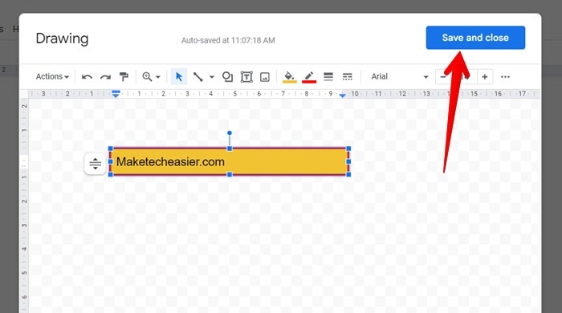This screenshot has width=562, height=313.
Task: Select the Text box tool
Action: [x=246, y=77]
